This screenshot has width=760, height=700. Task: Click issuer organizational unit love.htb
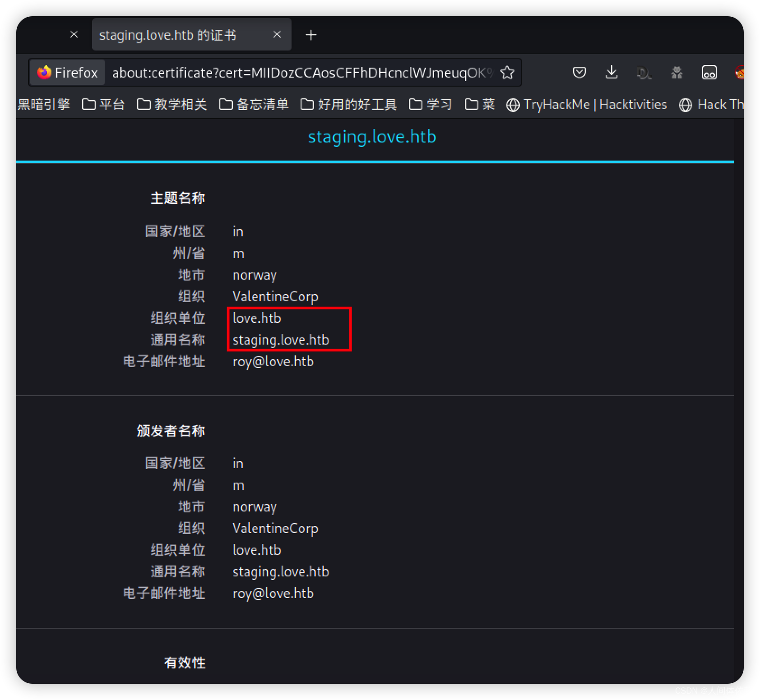[x=256, y=550]
